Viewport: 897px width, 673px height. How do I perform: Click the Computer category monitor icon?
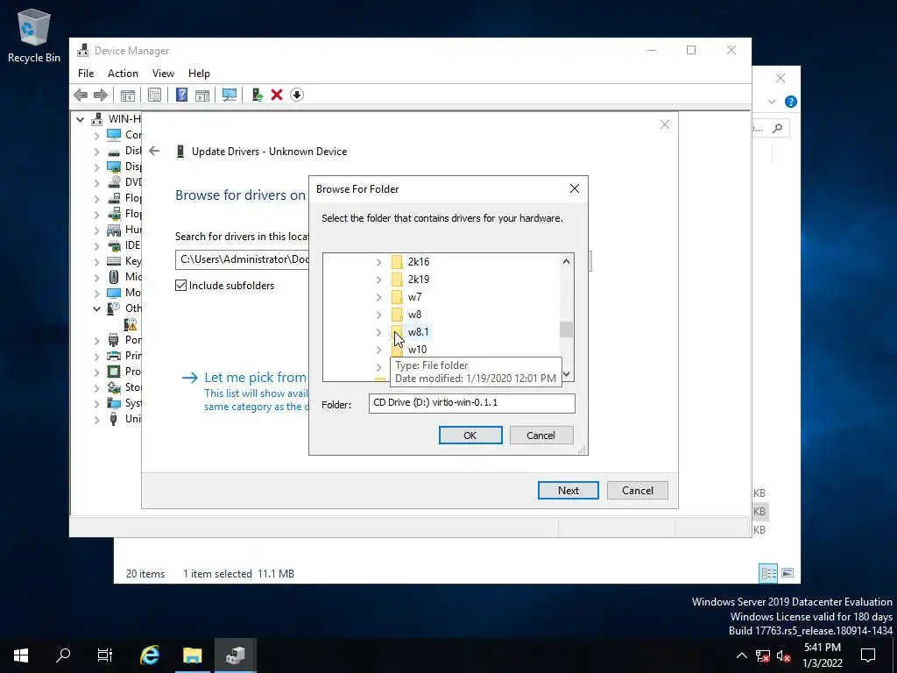point(114,135)
